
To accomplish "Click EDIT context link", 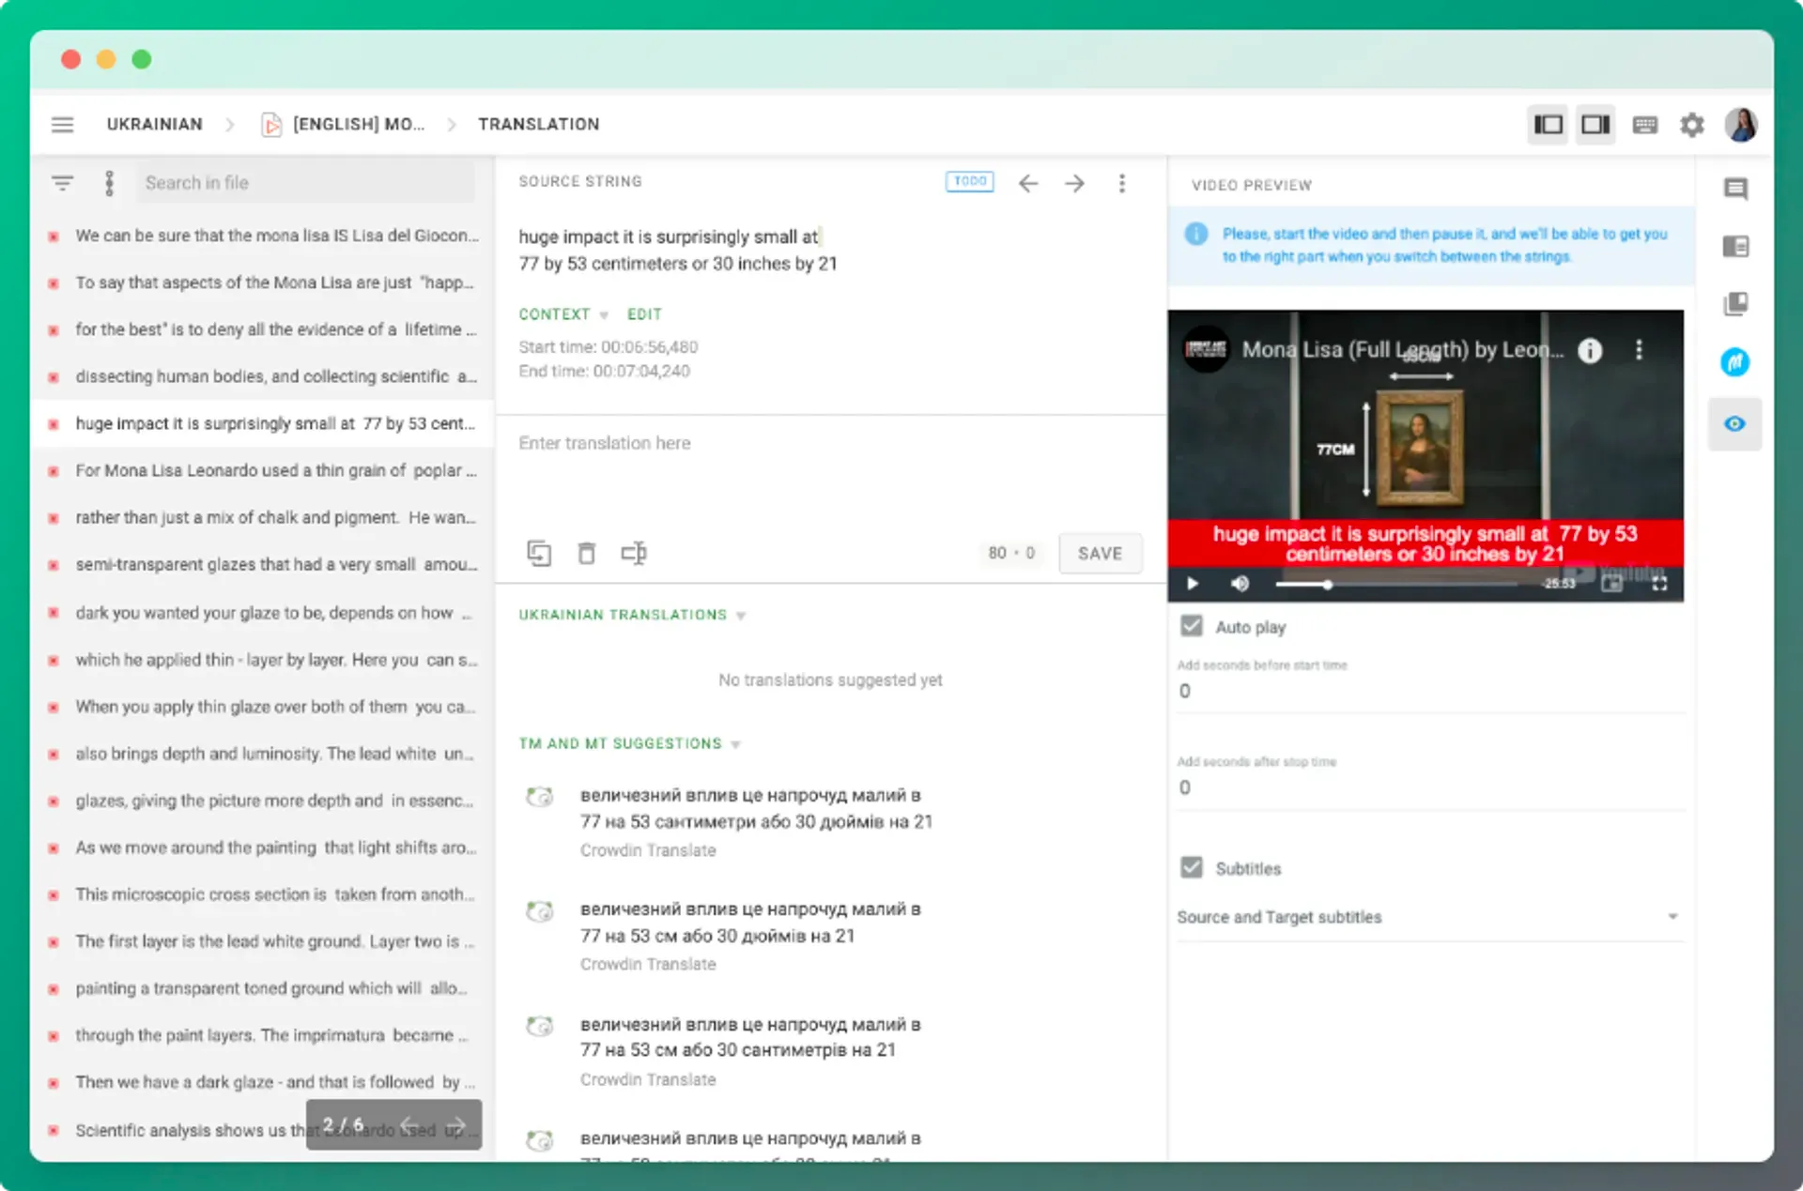I will (644, 314).
